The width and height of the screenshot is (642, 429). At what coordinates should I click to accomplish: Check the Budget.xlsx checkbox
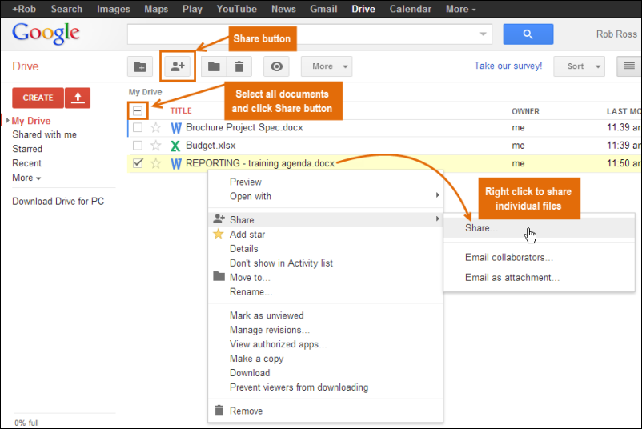pos(138,146)
